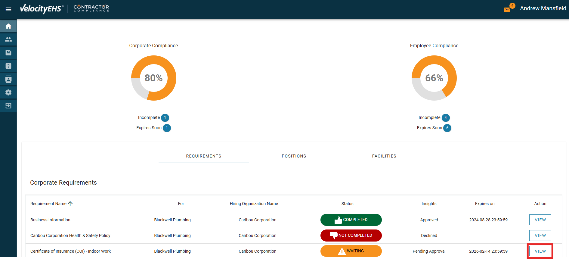Viewport: 569px width, 259px height.
Task: Click the Home icon in sidebar
Action: (8, 26)
